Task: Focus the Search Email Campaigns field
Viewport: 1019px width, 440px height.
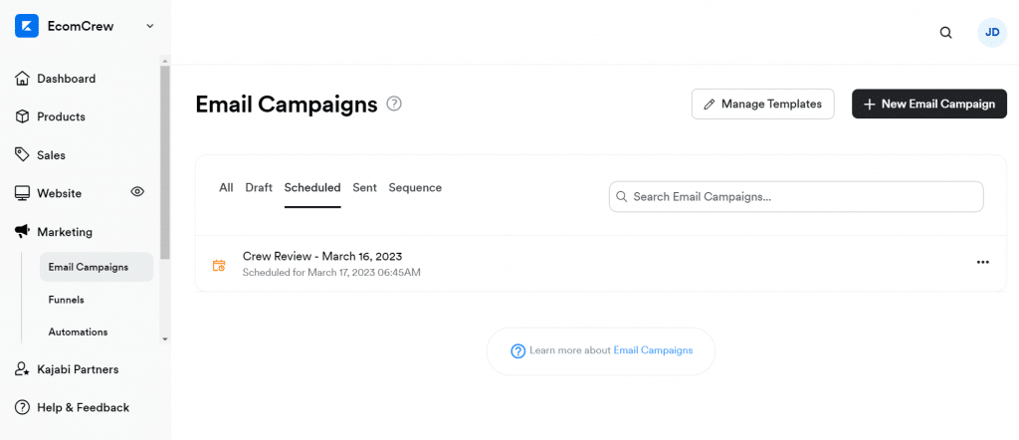Action: 796,196
